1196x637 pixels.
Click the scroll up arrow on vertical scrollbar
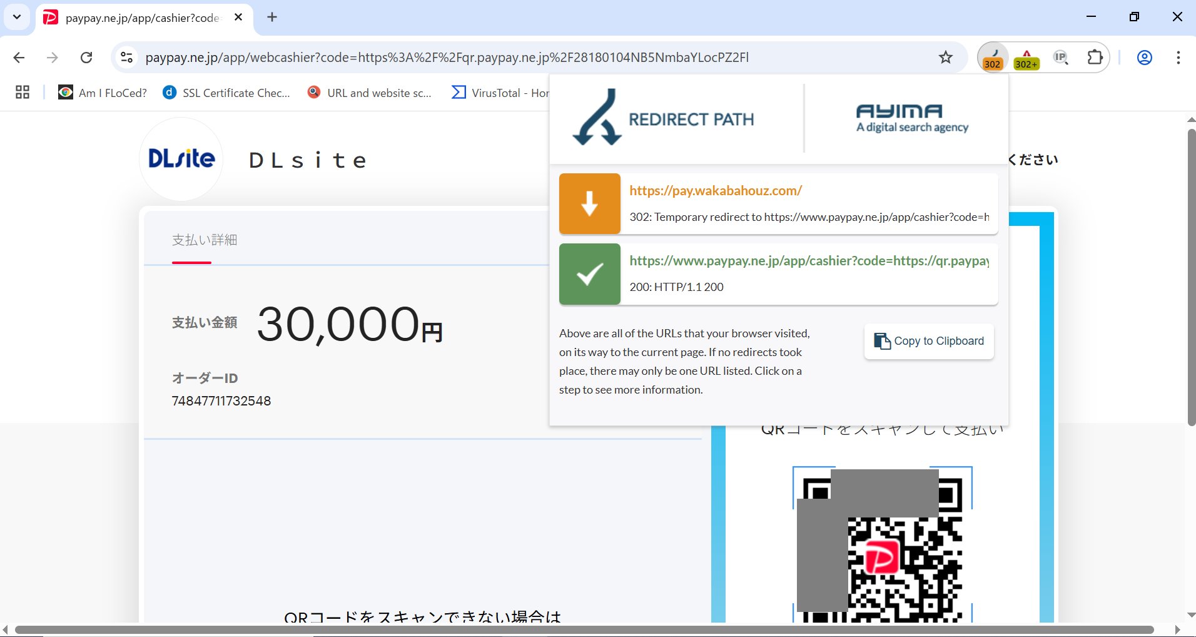click(x=1191, y=120)
